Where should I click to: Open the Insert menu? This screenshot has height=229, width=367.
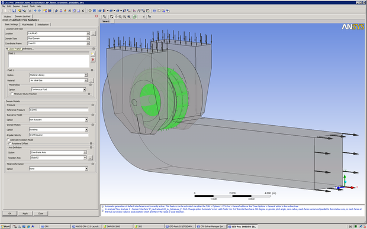point(25,6)
